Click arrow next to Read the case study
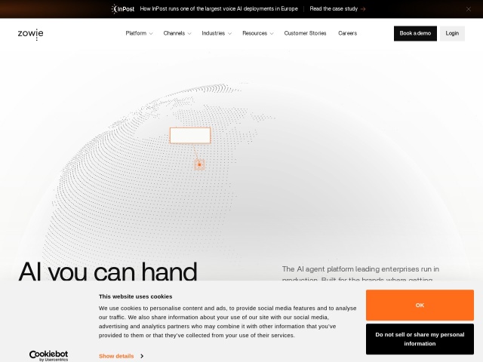The width and height of the screenshot is (483, 362). click(x=363, y=9)
